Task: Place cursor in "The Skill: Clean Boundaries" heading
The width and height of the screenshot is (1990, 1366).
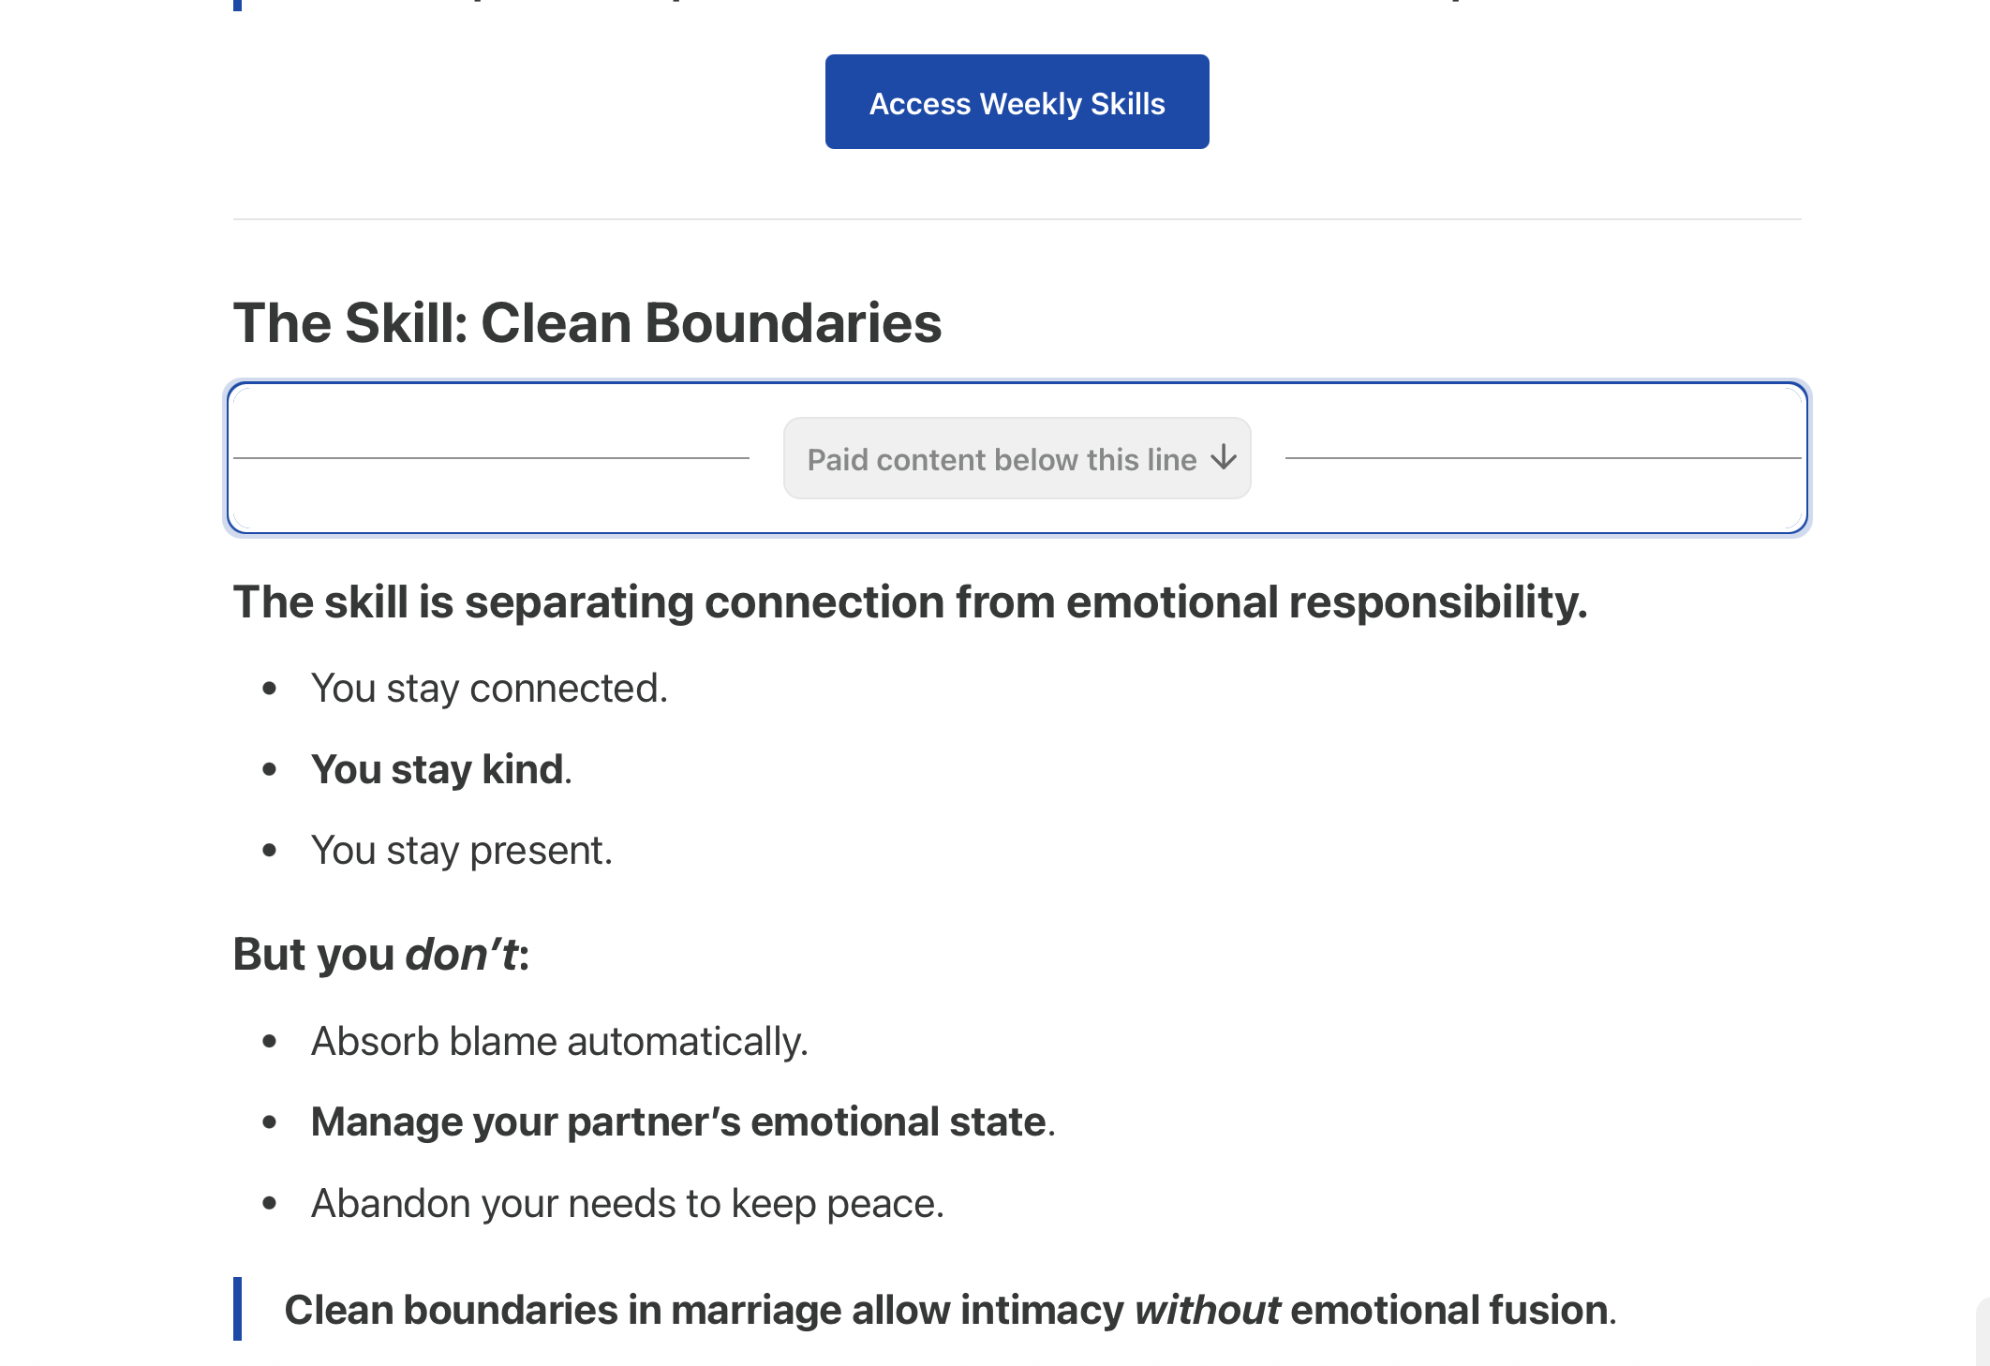Action: coord(587,323)
